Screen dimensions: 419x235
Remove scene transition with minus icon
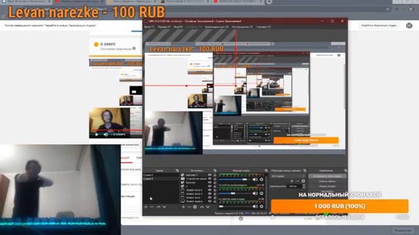(x=298, y=181)
